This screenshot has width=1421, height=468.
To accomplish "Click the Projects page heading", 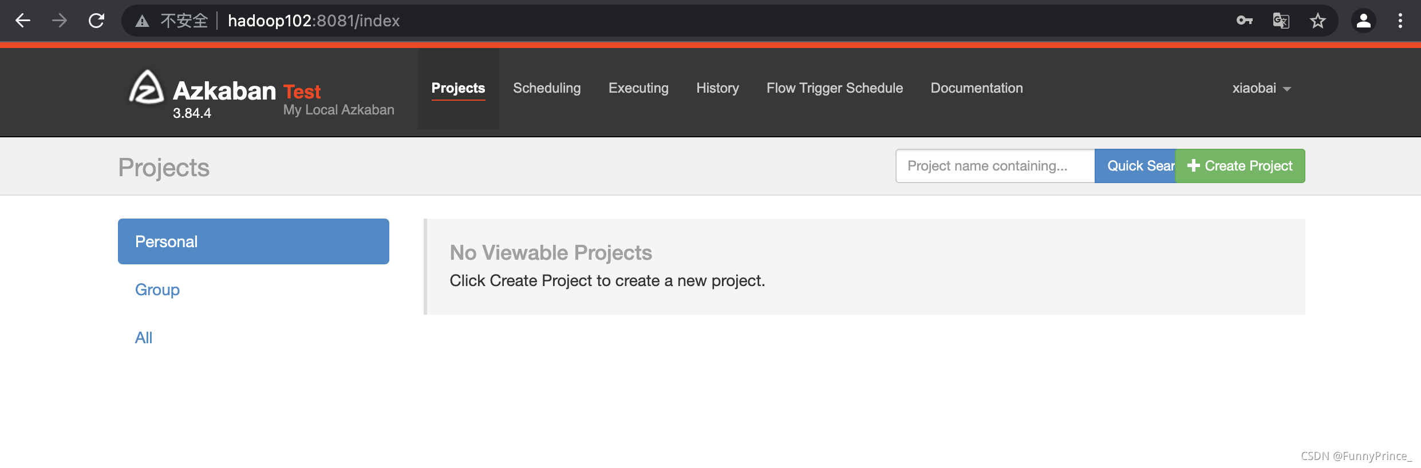I will [x=164, y=168].
